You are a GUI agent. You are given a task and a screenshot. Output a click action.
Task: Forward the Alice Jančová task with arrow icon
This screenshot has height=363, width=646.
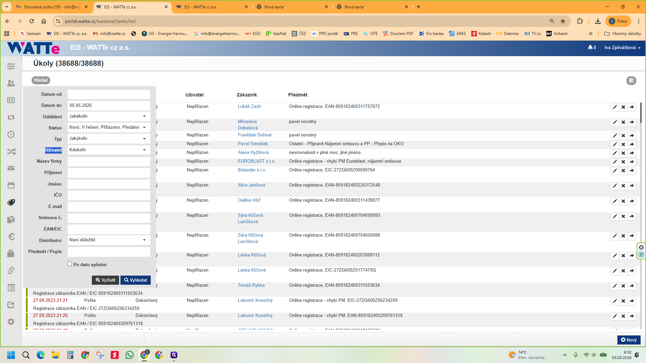[632, 186]
